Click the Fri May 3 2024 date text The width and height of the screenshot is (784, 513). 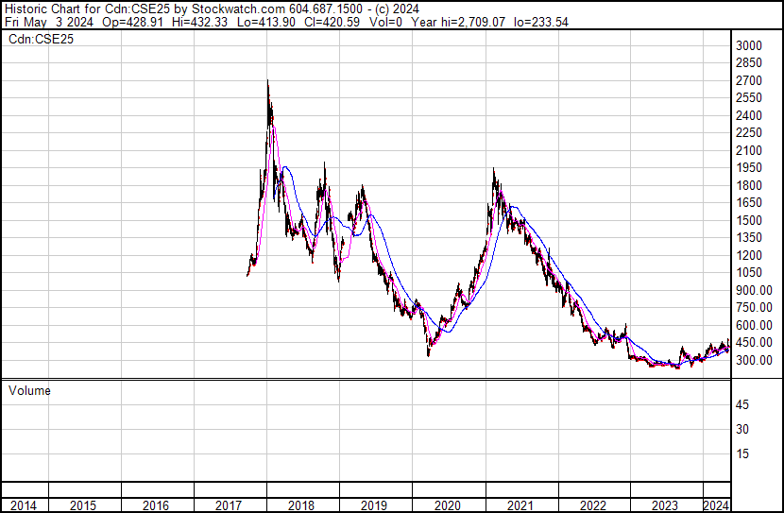[x=48, y=22]
